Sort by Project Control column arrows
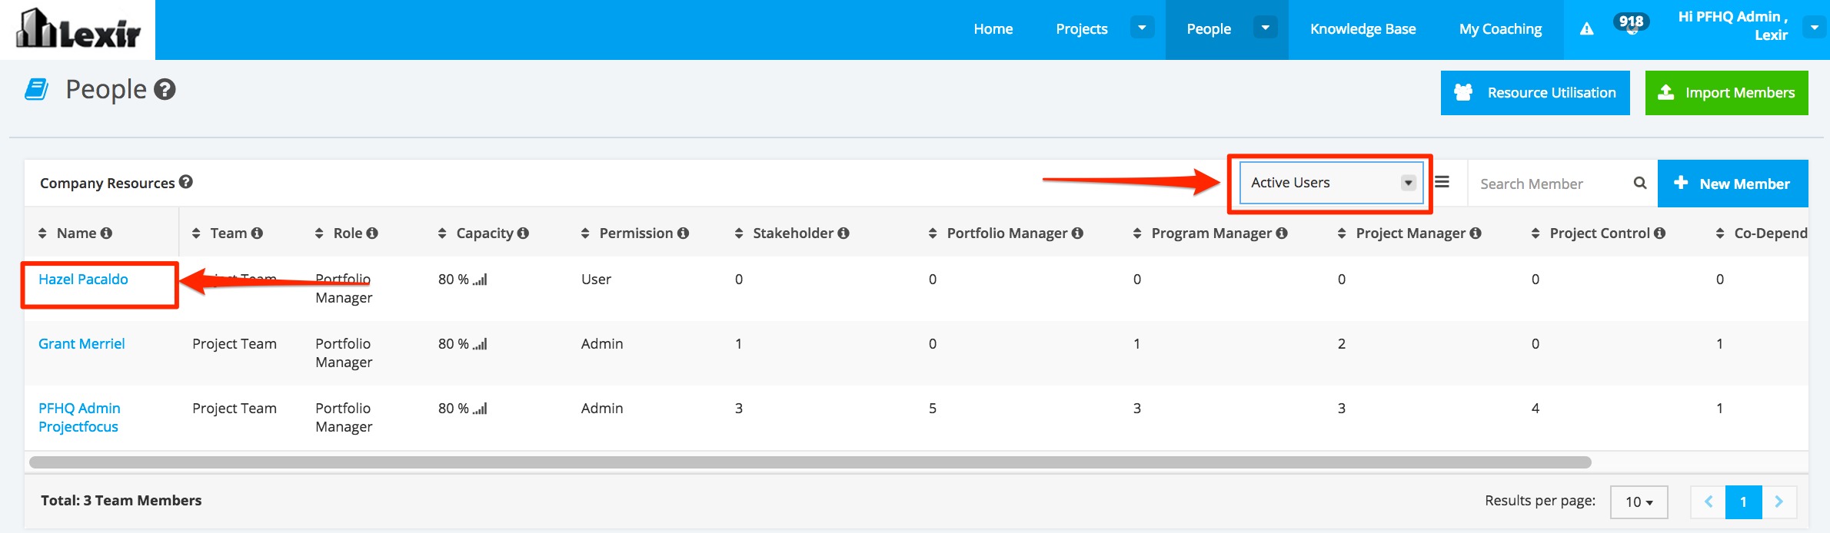 coord(1536,233)
